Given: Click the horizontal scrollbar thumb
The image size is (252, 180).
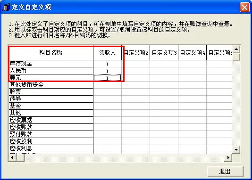Looking at the screenshot, I should pyautogui.click(x=20, y=157).
